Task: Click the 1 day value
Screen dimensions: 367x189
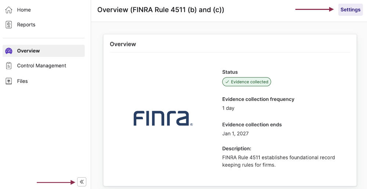Action: tap(228, 108)
